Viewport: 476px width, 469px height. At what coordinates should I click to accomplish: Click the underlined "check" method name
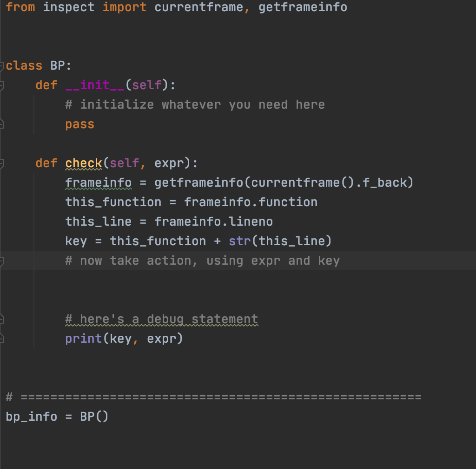pos(84,163)
